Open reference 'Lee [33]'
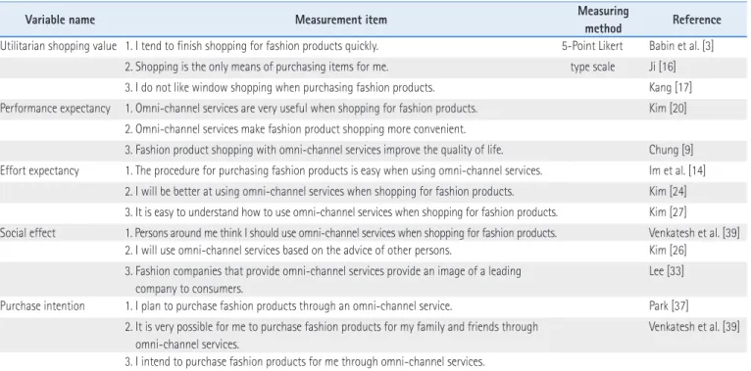The width and height of the screenshot is (751, 371). point(667,271)
